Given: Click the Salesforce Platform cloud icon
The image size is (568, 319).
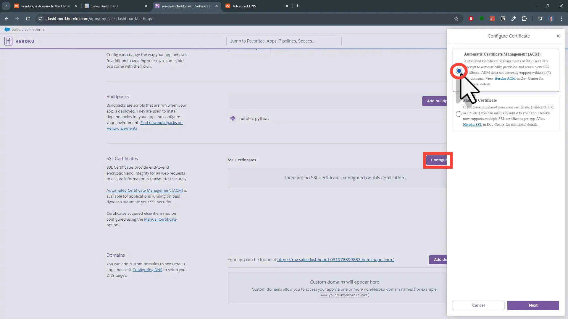Looking at the screenshot, I should (7, 30).
